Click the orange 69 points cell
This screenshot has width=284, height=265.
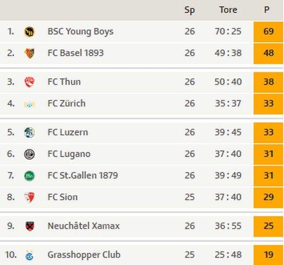coord(268,32)
